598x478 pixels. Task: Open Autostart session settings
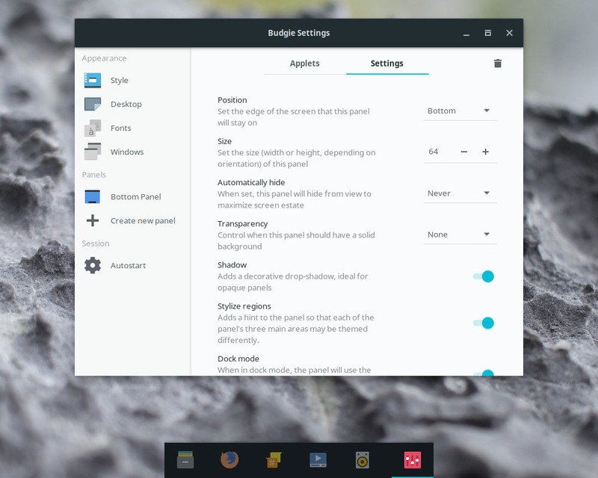(128, 266)
